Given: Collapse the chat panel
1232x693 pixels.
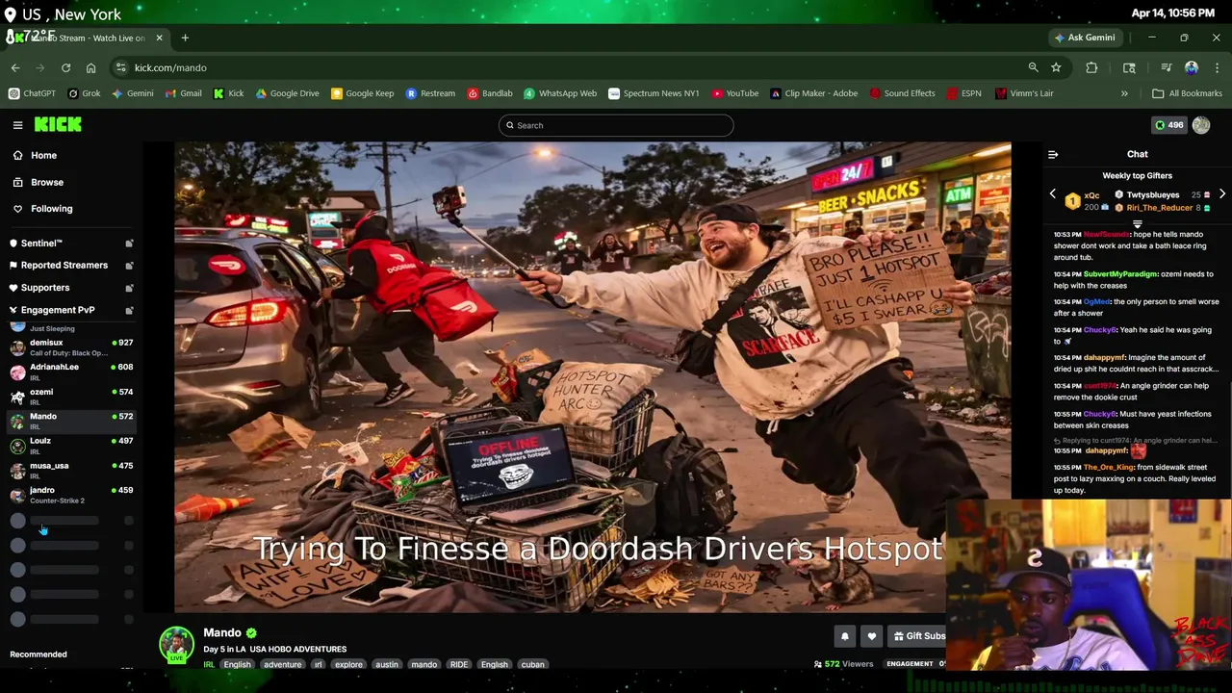Looking at the screenshot, I should pos(1053,154).
